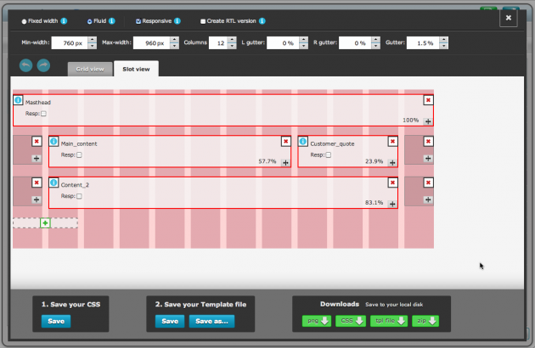Select the Fixed width radio option
This screenshot has height=348, width=535.
(23, 20)
